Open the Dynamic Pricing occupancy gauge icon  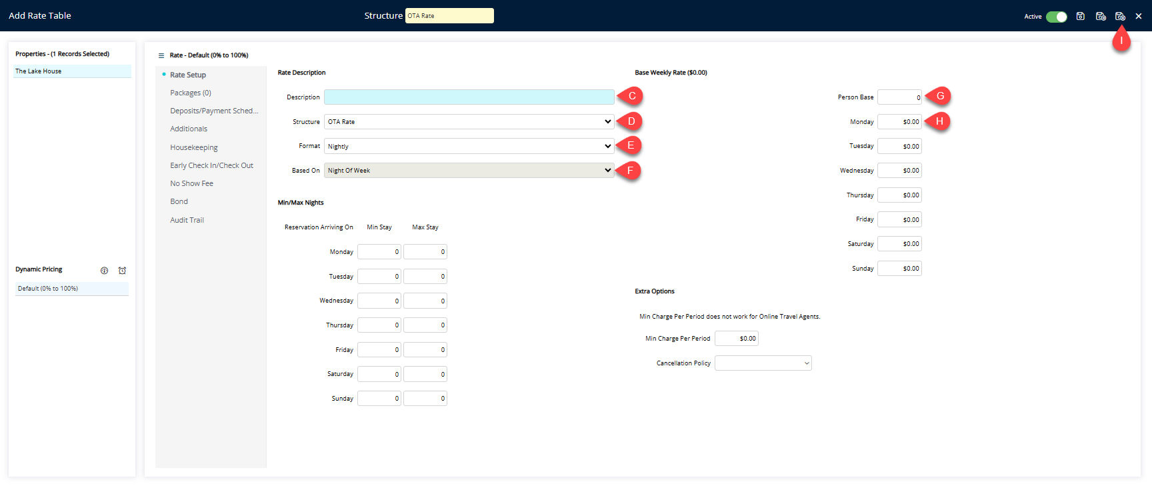104,271
